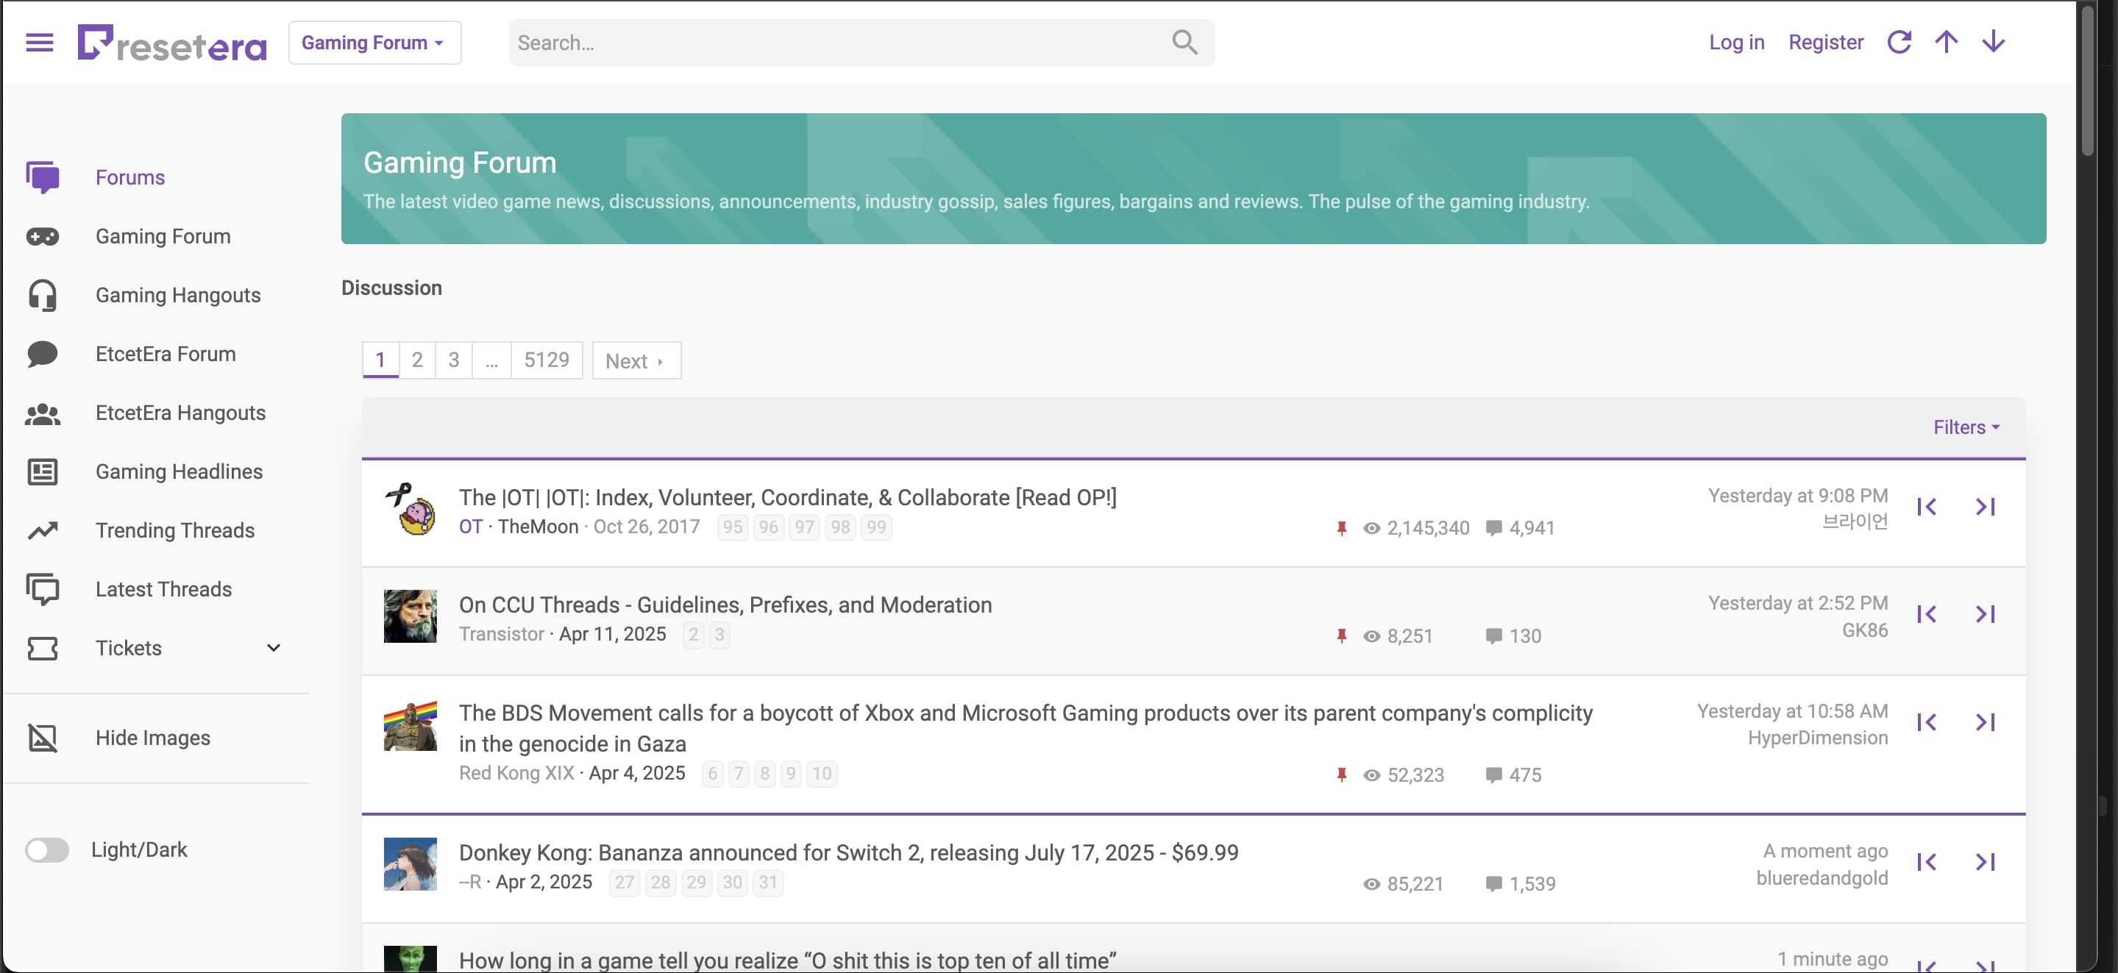Open the Donkey Kong Bananza thread title
Viewport: 2118px width, 973px height.
pos(847,852)
